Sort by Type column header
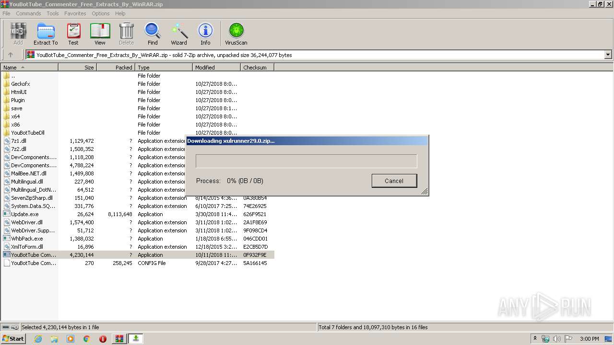 (164, 68)
